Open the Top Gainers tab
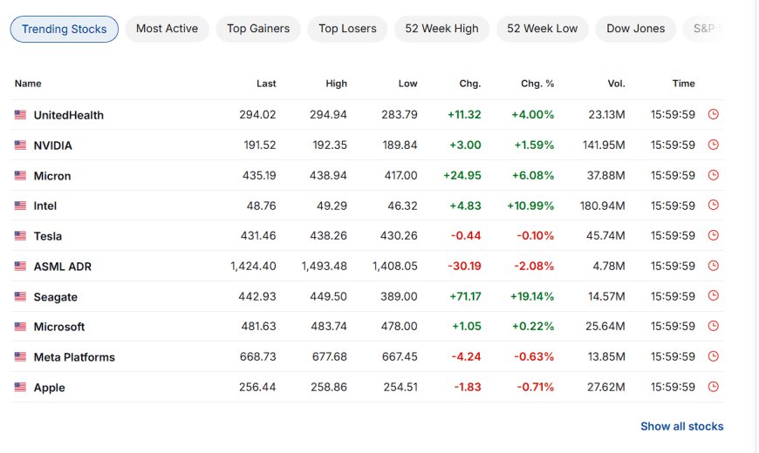Image resolution: width=759 pixels, height=453 pixels. point(258,29)
